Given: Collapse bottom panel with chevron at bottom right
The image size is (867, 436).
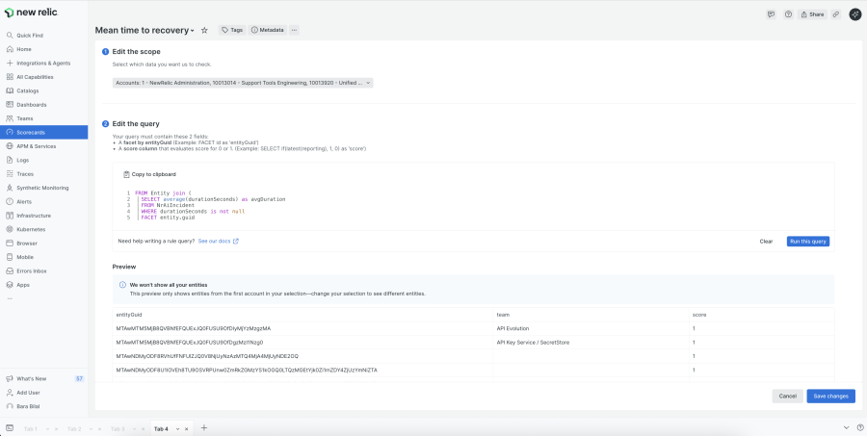Looking at the screenshot, I should 846,427.
